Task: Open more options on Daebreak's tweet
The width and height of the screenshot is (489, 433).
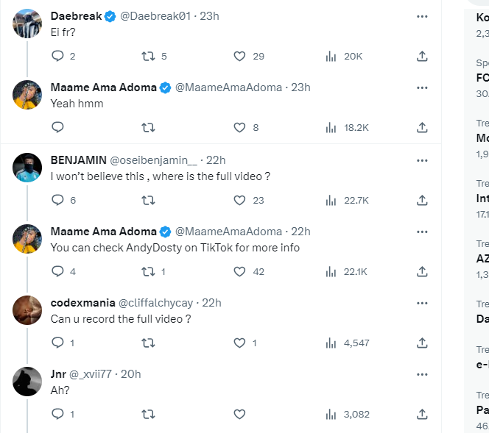Action: coord(422,16)
